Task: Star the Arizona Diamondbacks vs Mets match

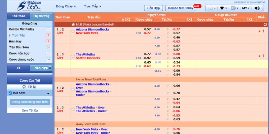Action: click(x=73, y=31)
